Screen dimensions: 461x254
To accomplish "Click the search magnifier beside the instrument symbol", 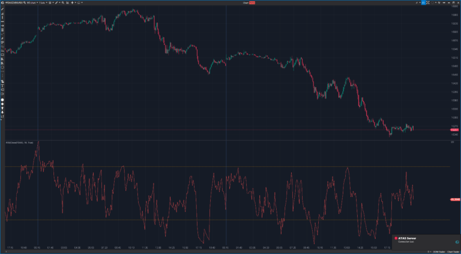I will 25,2.
